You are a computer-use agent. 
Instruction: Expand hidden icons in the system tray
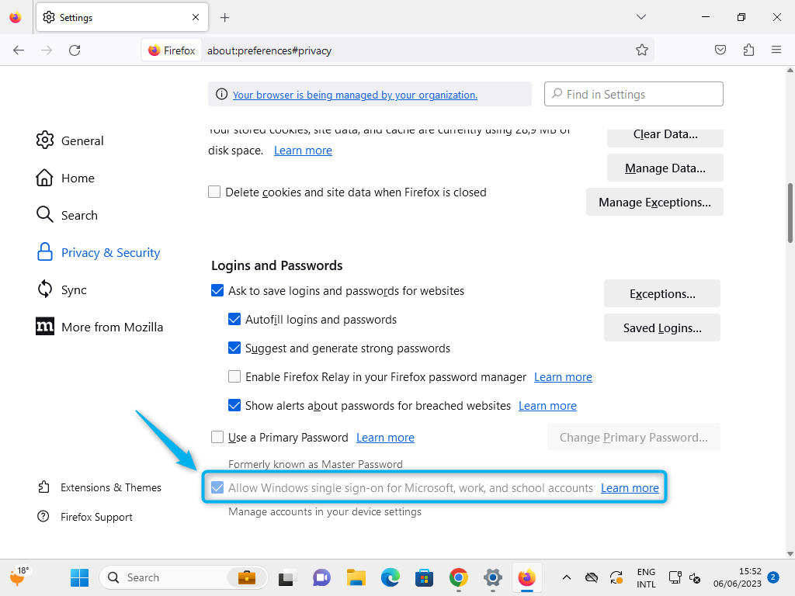pos(567,577)
